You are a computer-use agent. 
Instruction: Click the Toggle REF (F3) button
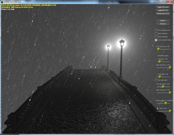tap(163, 10)
